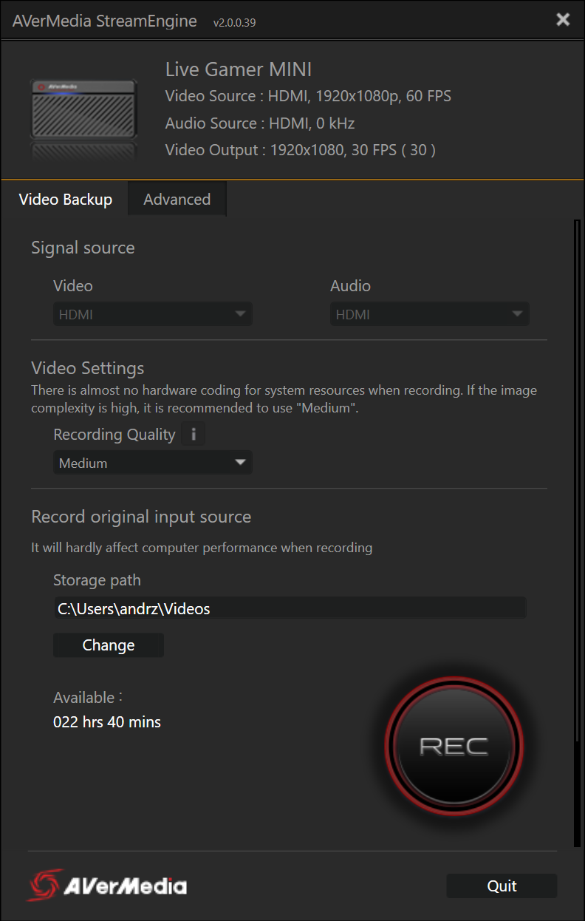585x921 pixels.
Task: Click the Video Output 1920x1080 30 FPS text
Action: pyautogui.click(x=301, y=150)
